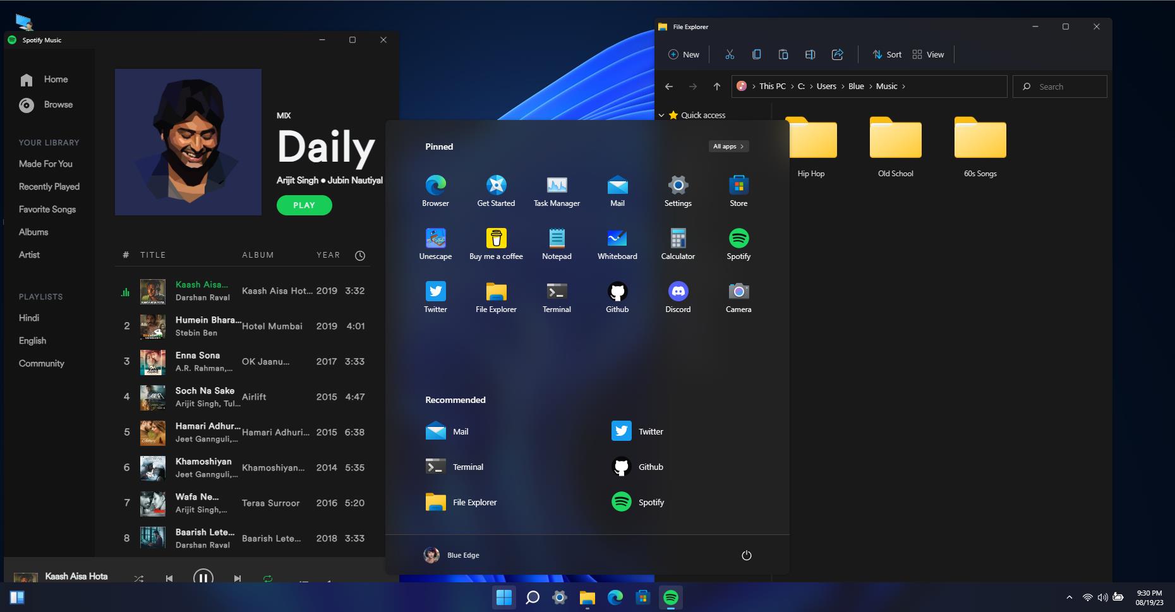This screenshot has height=612, width=1175.
Task: Open Favorite Songs in Spotify
Action: pyautogui.click(x=47, y=209)
